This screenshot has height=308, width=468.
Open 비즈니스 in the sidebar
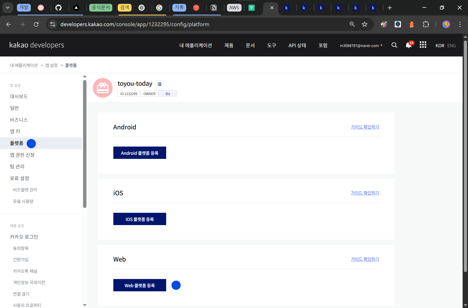click(x=19, y=120)
